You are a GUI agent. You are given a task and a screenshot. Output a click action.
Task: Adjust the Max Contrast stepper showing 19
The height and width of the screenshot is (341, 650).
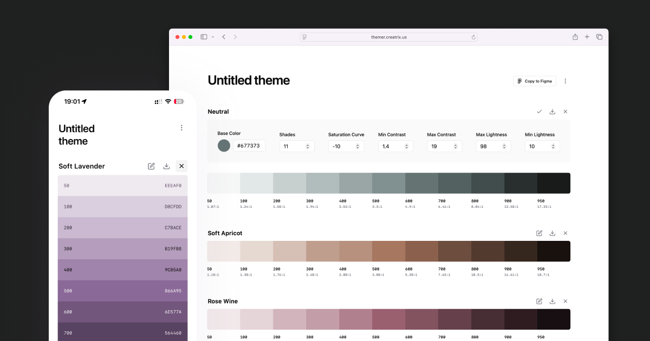tap(444, 146)
